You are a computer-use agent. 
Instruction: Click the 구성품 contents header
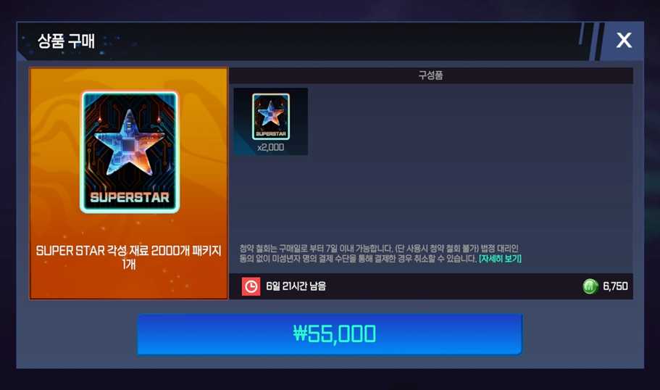(430, 75)
